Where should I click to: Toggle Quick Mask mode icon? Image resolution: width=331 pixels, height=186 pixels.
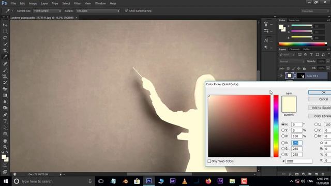(x=5, y=165)
